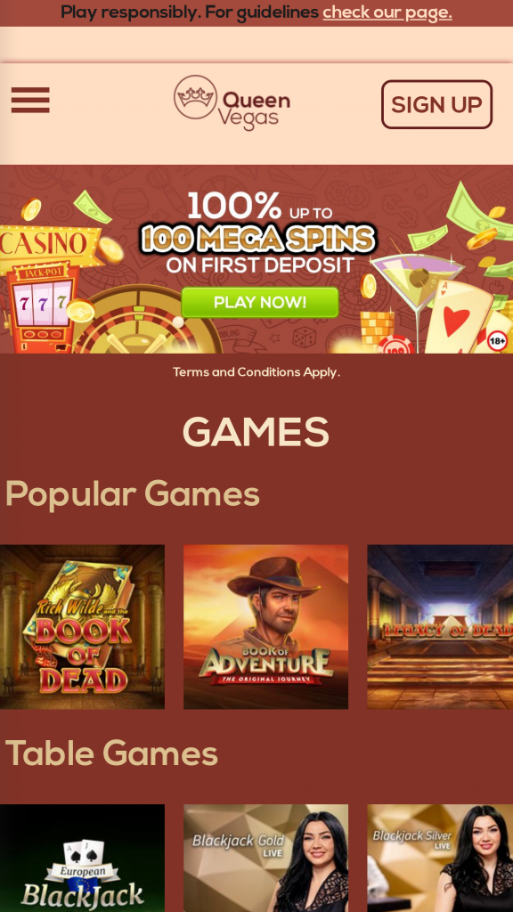Screen dimensions: 513x912
Task: Follow the 'check our page.' link
Action: pyautogui.click(x=387, y=12)
